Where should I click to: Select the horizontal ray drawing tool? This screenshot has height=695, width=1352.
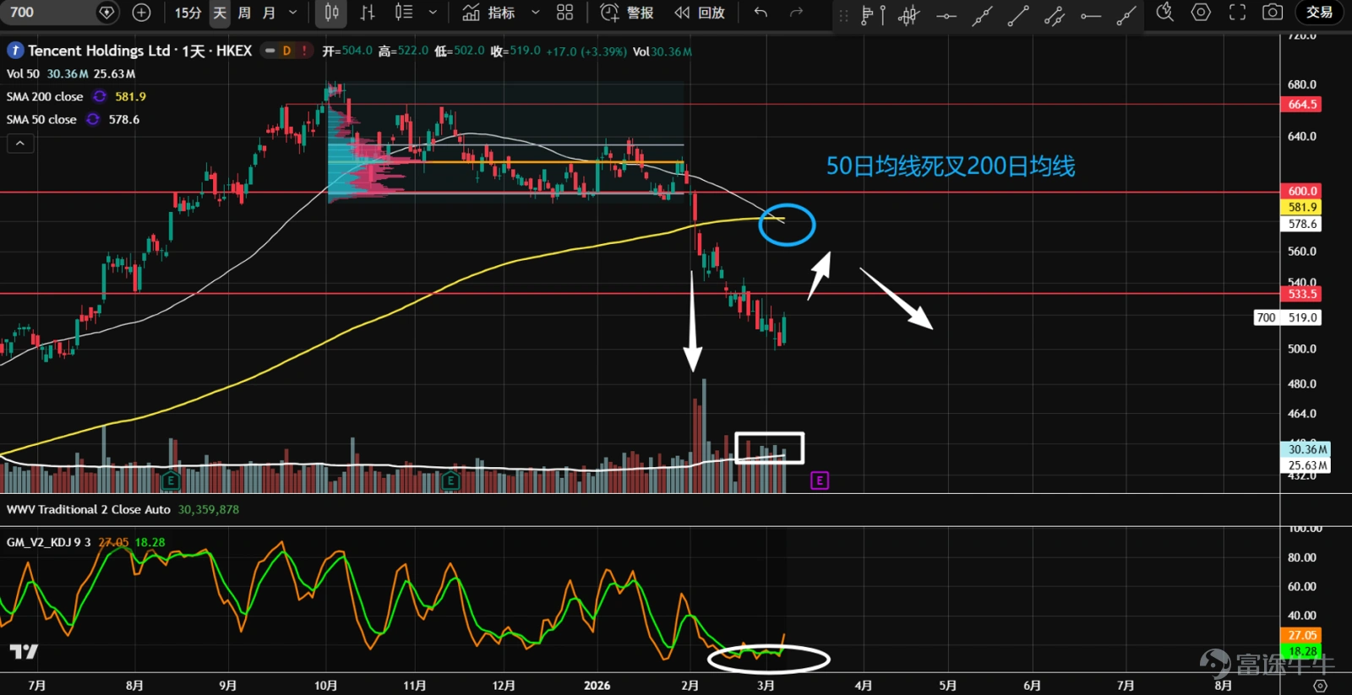pyautogui.click(x=1091, y=15)
